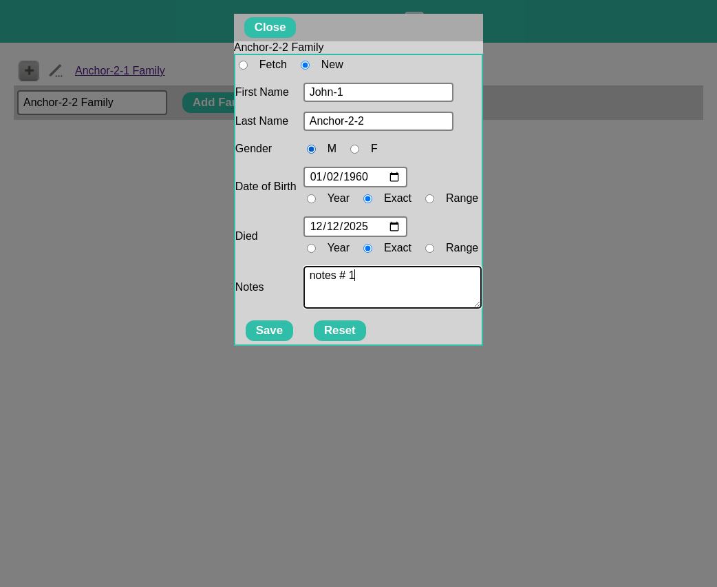Select Year option for Died date
Viewport: 717px width, 587px height.
click(311, 249)
